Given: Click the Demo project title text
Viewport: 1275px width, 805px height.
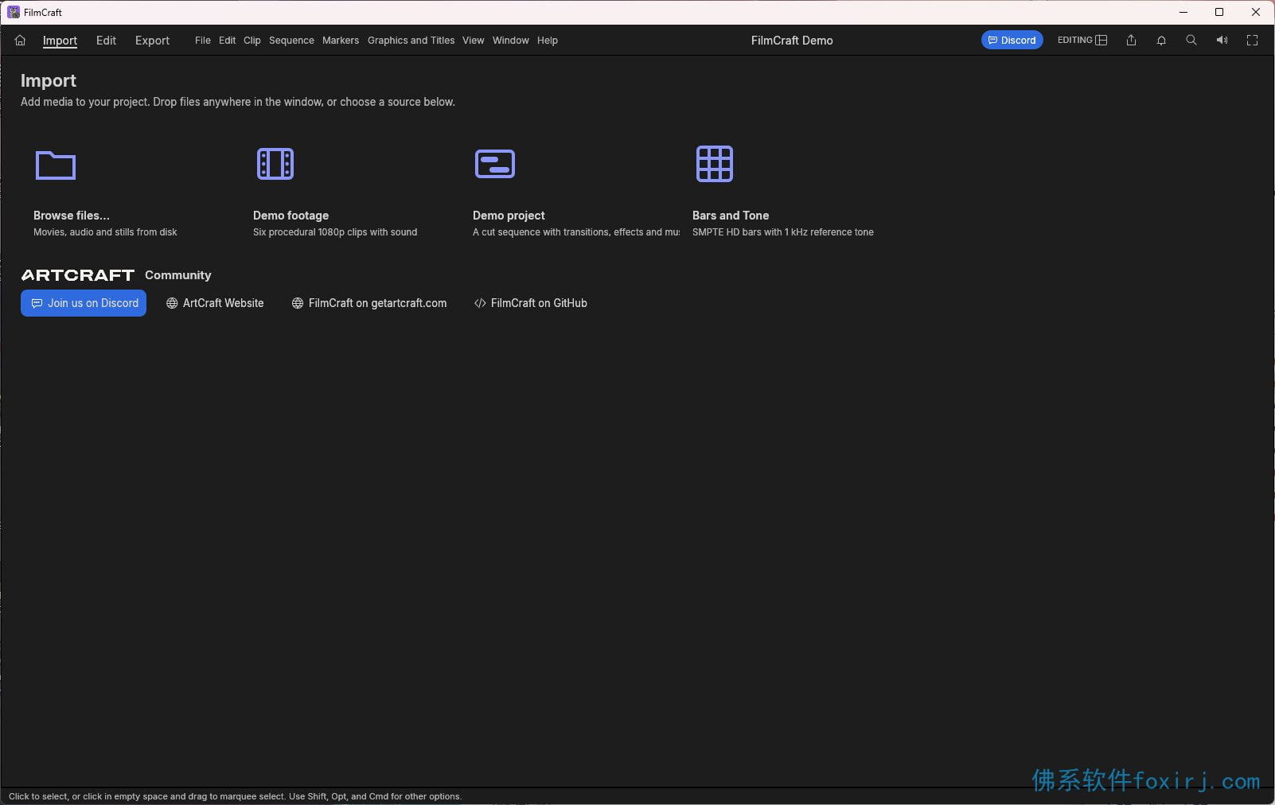Looking at the screenshot, I should tap(509, 216).
